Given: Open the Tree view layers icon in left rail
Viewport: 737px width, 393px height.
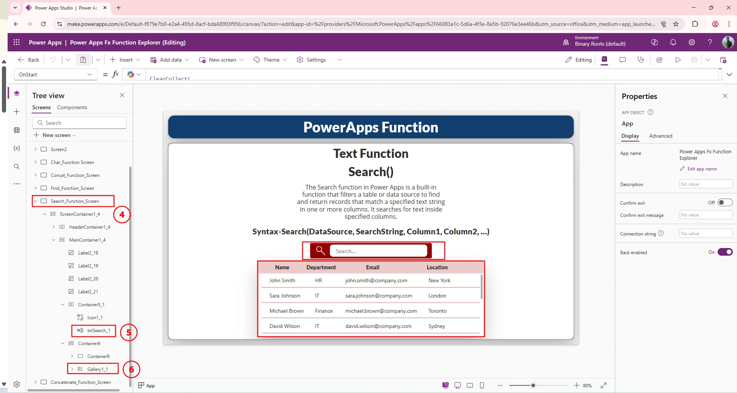Looking at the screenshot, I should [17, 93].
